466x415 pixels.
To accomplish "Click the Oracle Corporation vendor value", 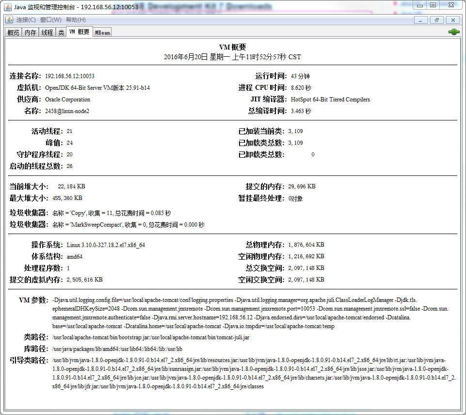I will point(67,100).
